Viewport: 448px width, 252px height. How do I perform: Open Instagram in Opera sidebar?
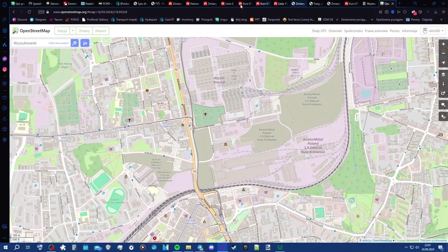pos(5,69)
